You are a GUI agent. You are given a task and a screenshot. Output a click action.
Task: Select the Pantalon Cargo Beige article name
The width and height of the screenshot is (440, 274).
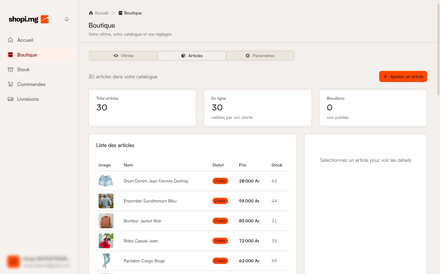point(144,261)
